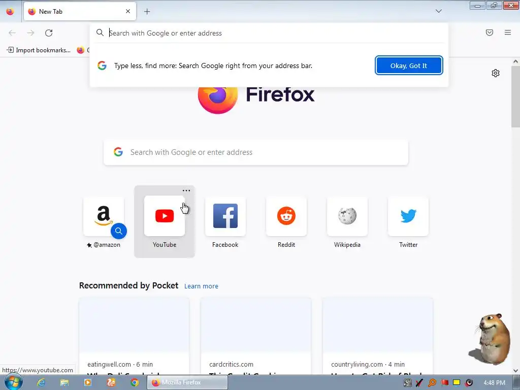Click the Firefox logo left of tab strip
The width and height of the screenshot is (520, 390).
10,11
